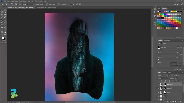
Task: Enable airbrush-style build-up icon
Action: 59,4
